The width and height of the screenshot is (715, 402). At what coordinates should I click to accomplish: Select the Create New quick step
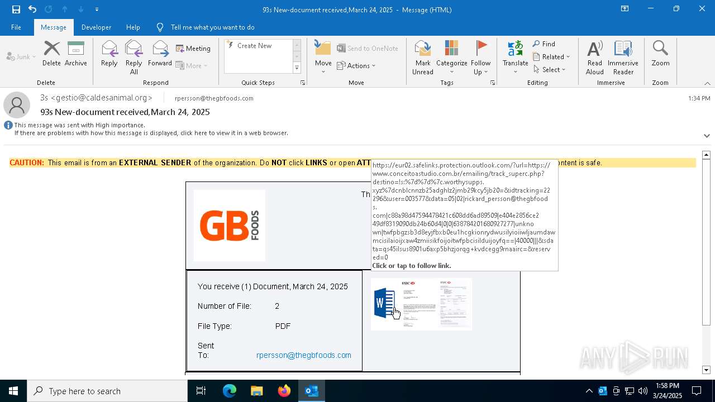click(254, 46)
